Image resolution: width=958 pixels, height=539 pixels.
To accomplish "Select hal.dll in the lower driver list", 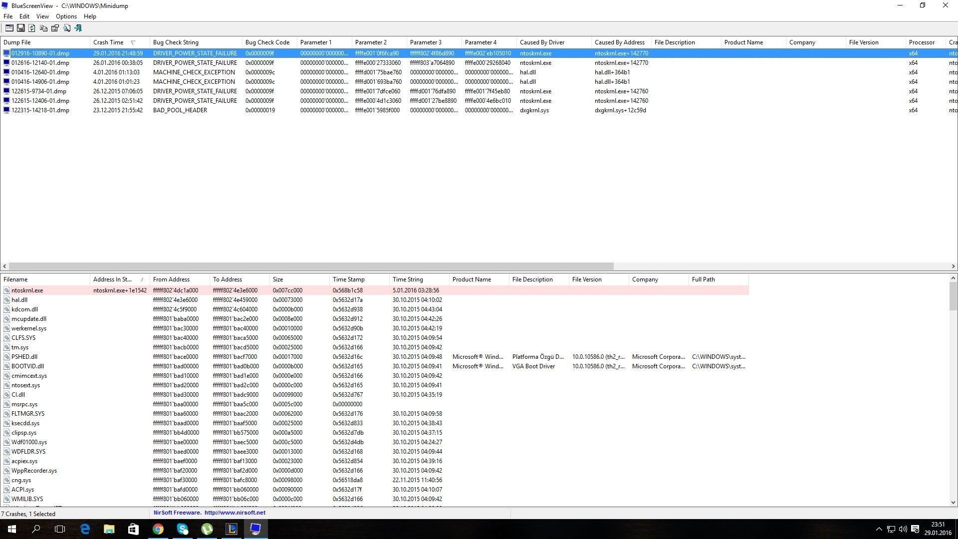I will tap(19, 300).
